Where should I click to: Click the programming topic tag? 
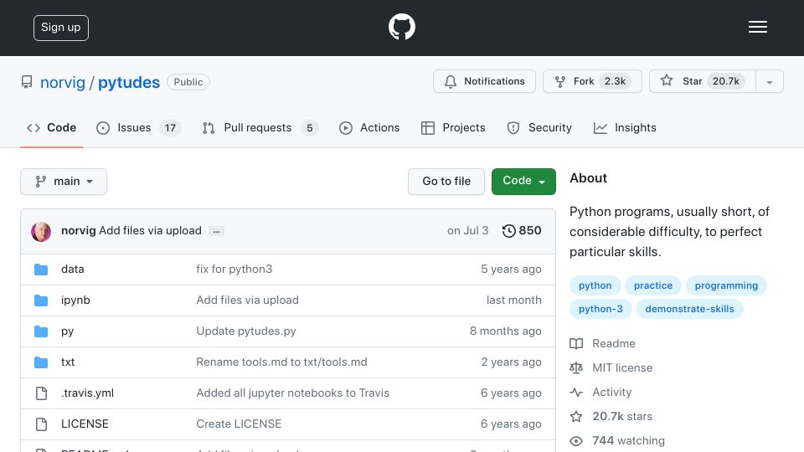point(726,285)
